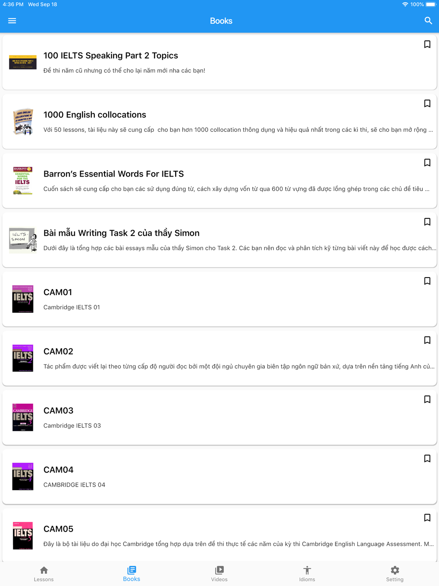Tap the Barron's Essential Words cover

(23, 181)
